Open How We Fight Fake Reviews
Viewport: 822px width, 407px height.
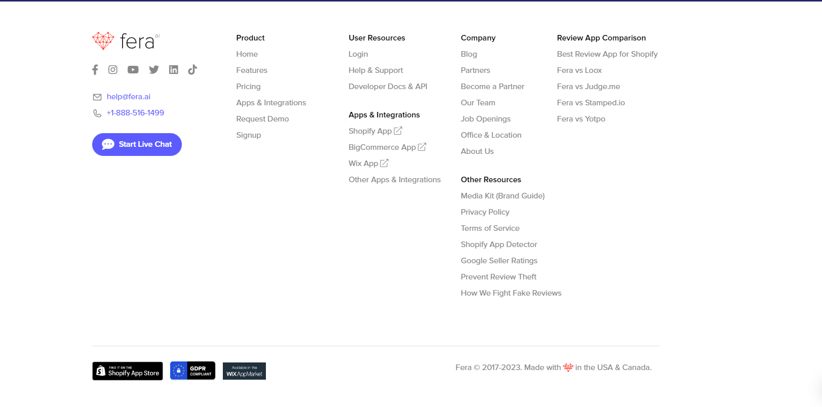511,293
